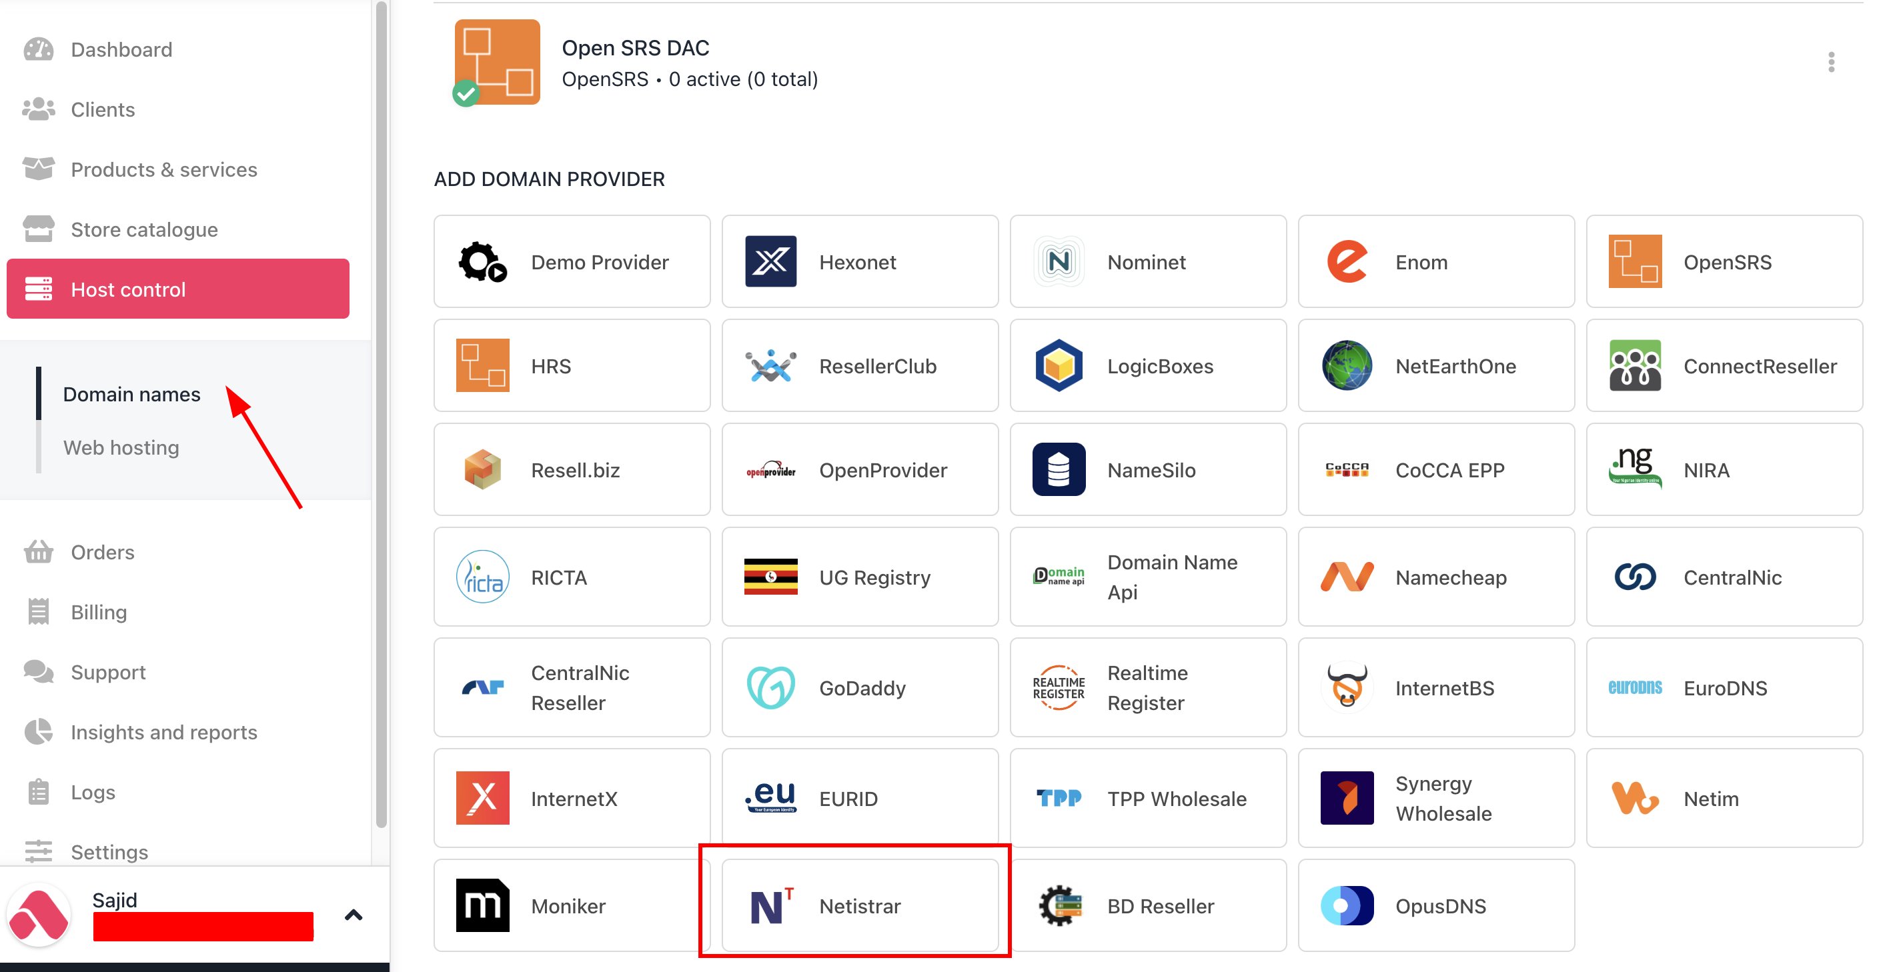Open the Web hosting submenu
Image resolution: width=1901 pixels, height=972 pixels.
click(121, 447)
